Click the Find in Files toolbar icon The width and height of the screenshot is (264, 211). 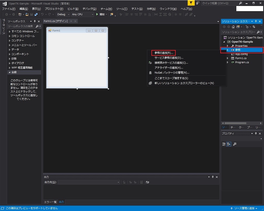112,14
